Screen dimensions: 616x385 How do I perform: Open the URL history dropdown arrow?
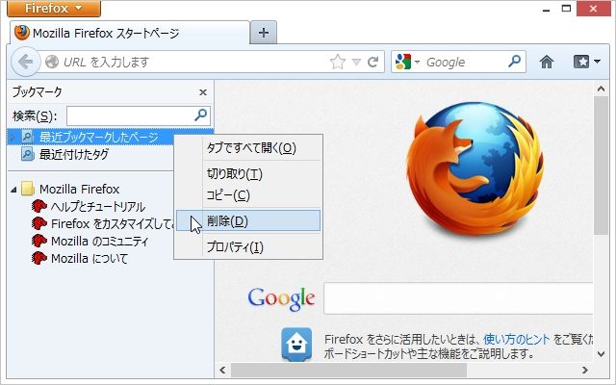356,62
